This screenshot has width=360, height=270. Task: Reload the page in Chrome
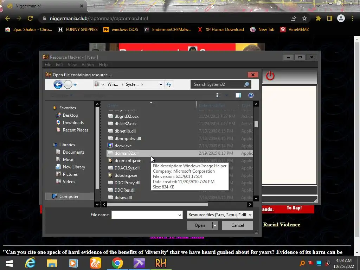(30, 18)
